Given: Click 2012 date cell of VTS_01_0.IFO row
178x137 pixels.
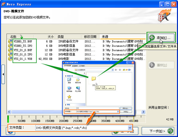Looking at the screenshot, I should pos(90,54).
